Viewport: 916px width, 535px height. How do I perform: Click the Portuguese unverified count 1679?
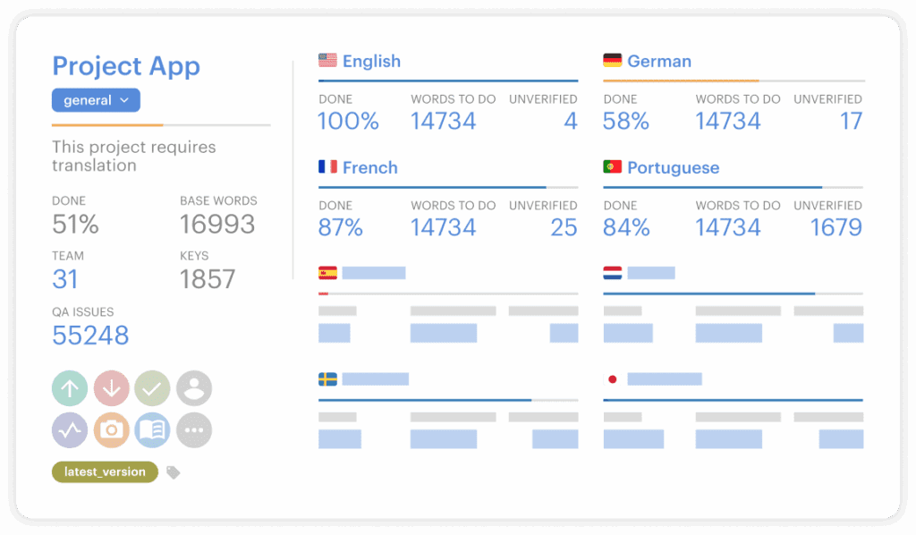tap(835, 227)
